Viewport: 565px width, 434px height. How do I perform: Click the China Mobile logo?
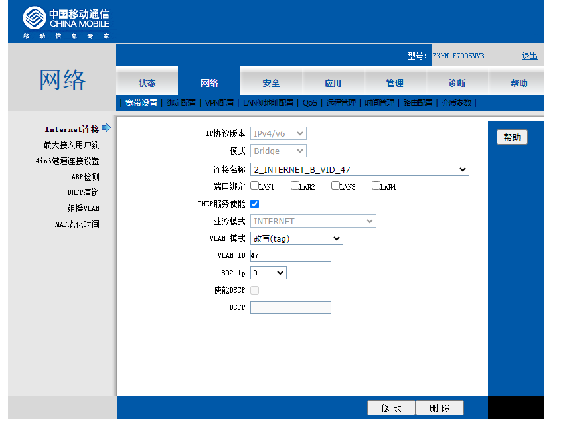point(66,23)
